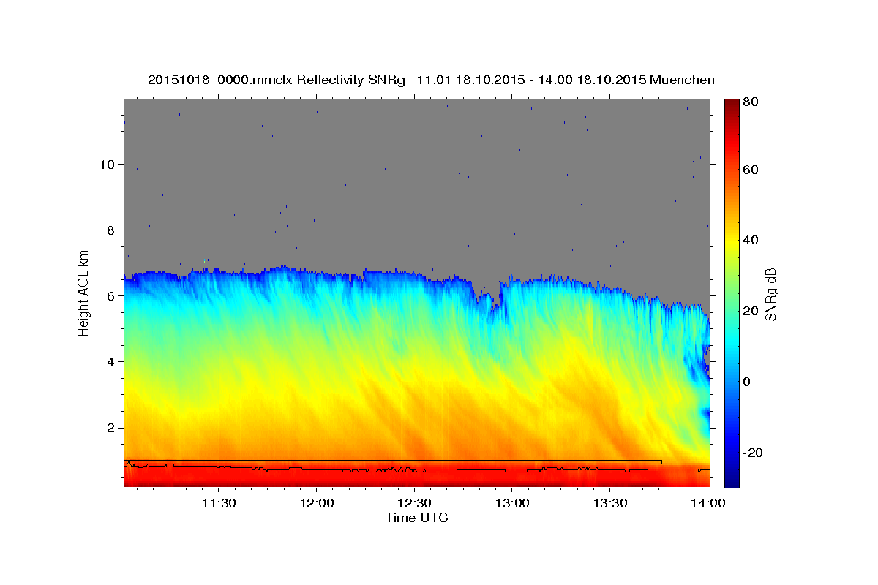
Task: Click the colorbar label '-20'
Action: (753, 453)
